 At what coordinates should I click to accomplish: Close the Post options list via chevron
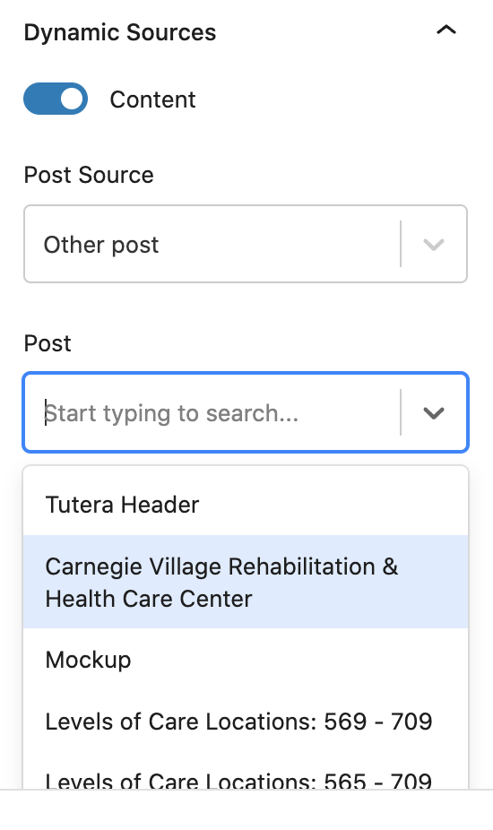pyautogui.click(x=434, y=413)
